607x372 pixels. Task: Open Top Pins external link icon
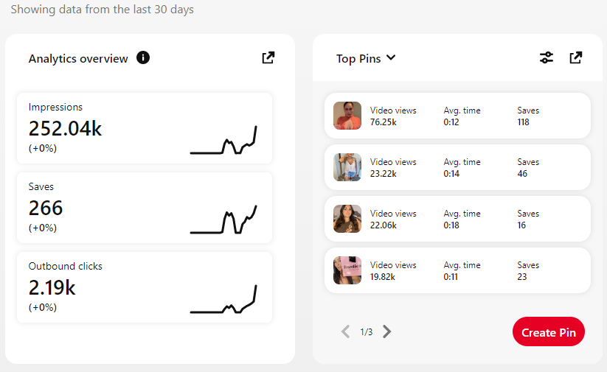pos(576,57)
